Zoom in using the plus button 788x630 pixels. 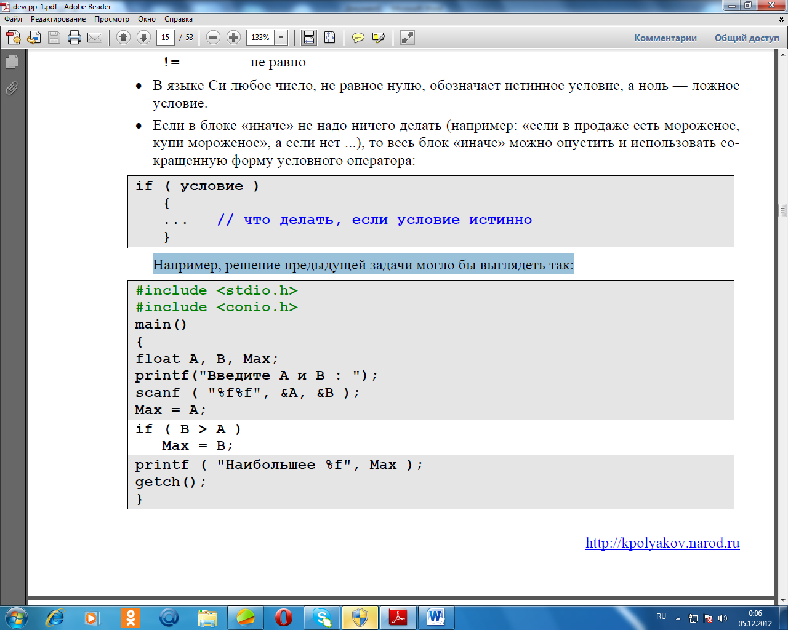[x=233, y=38]
